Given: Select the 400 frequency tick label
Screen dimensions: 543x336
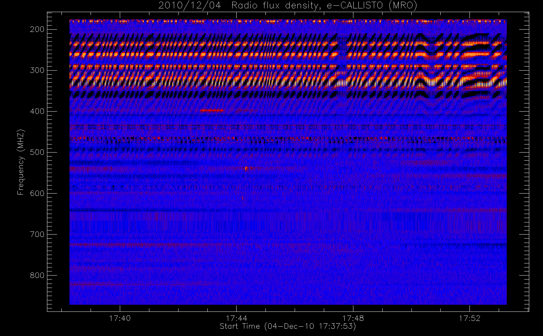Looking at the screenshot, I should pos(37,111).
